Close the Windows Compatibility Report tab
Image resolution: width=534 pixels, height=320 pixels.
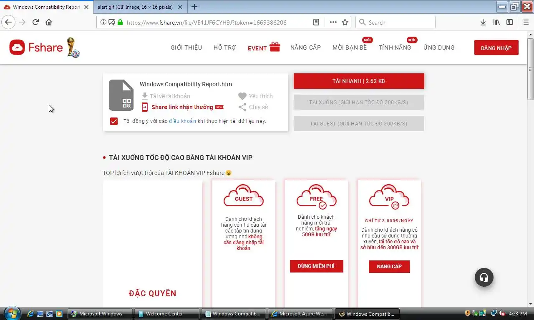(86, 7)
